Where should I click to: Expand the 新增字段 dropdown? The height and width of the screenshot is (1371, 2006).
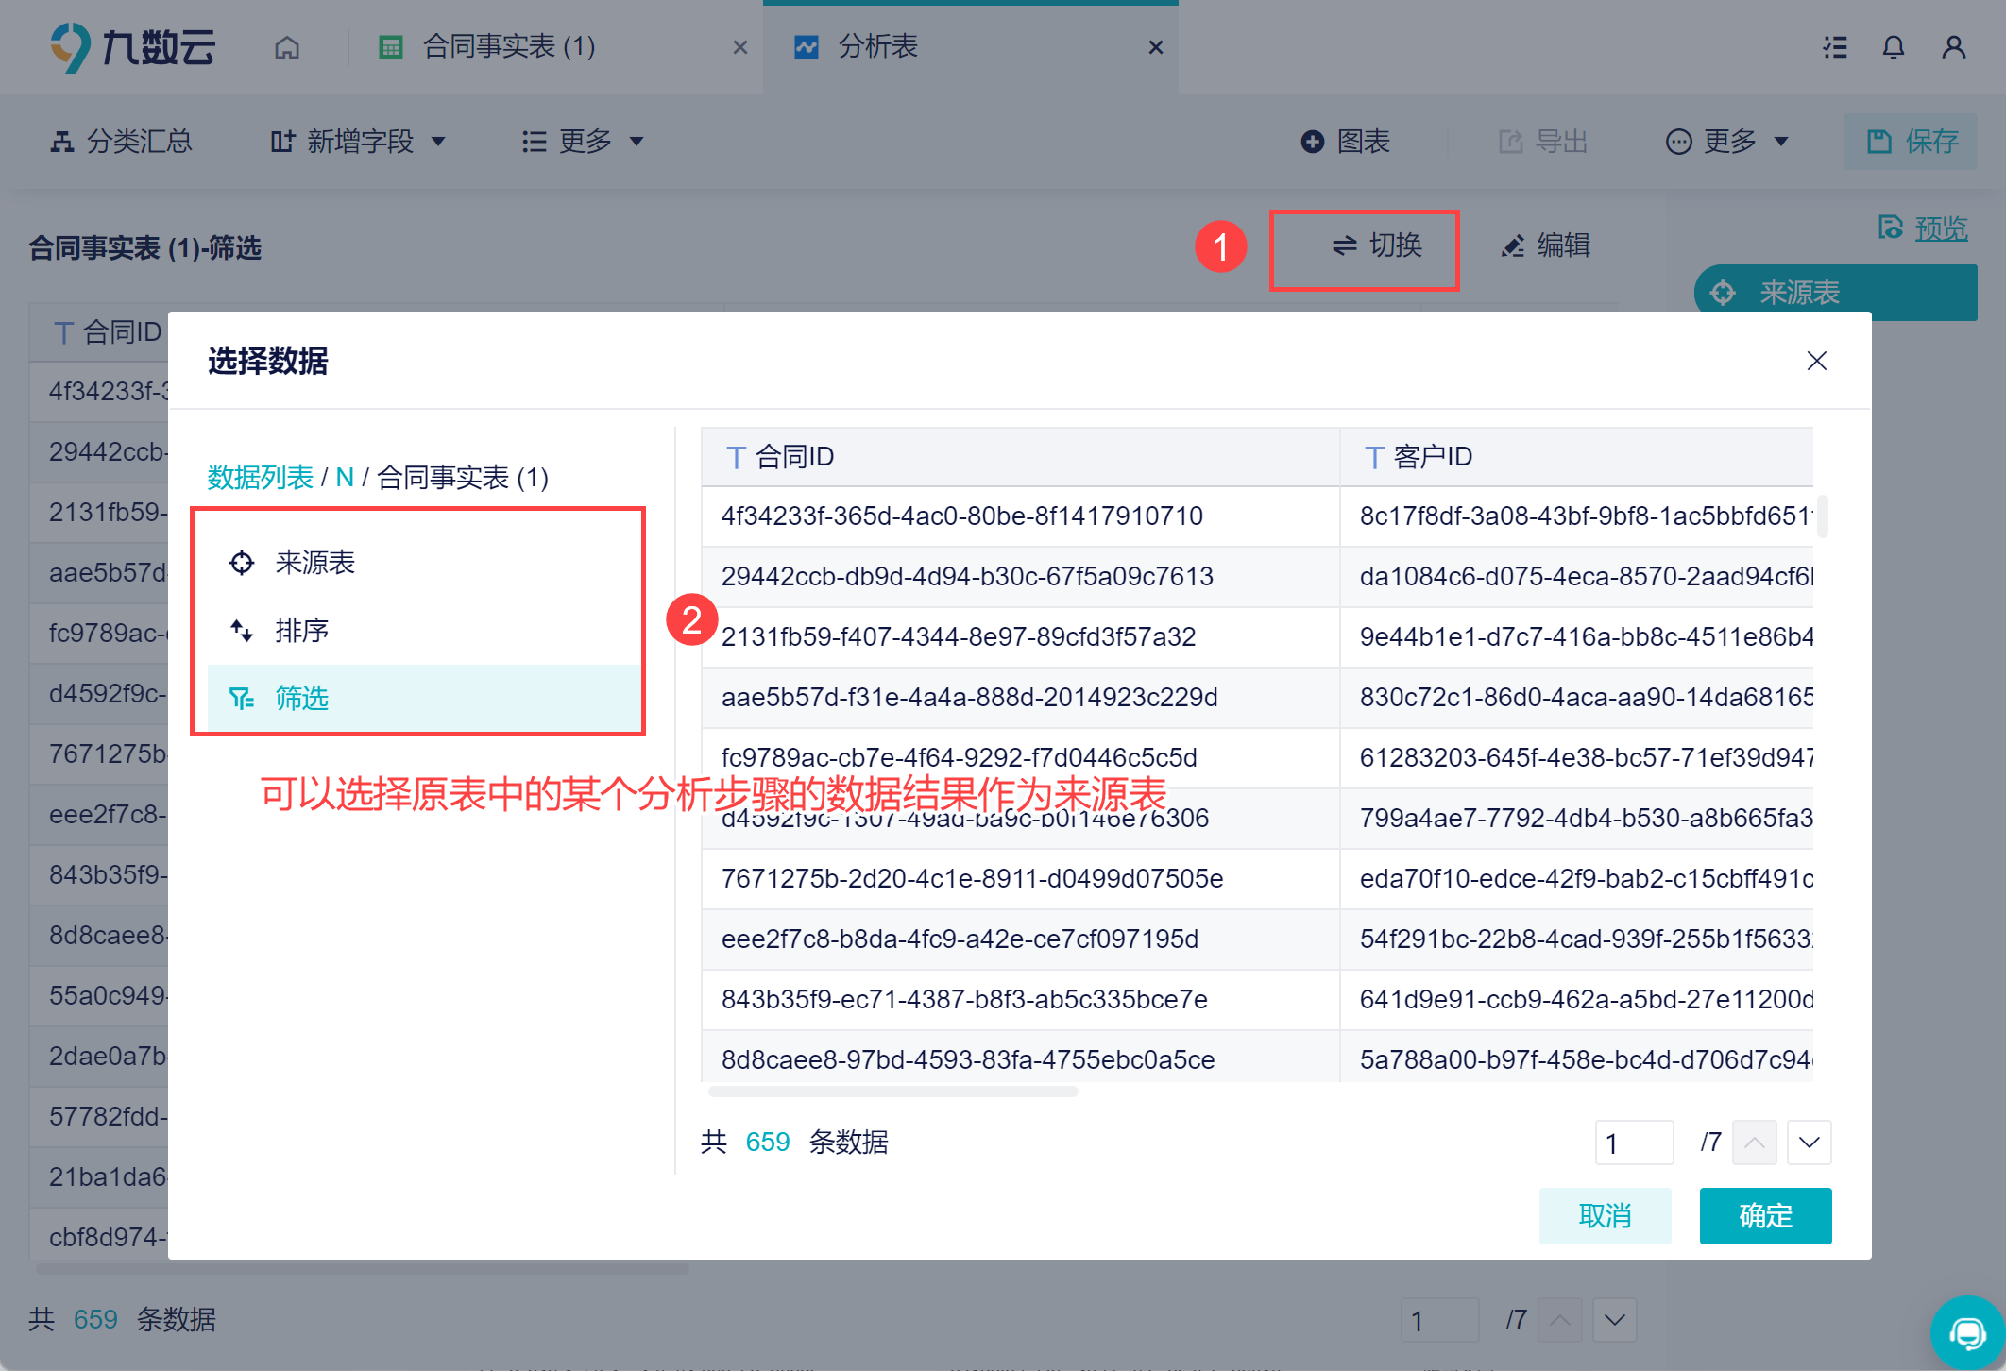coord(359,142)
